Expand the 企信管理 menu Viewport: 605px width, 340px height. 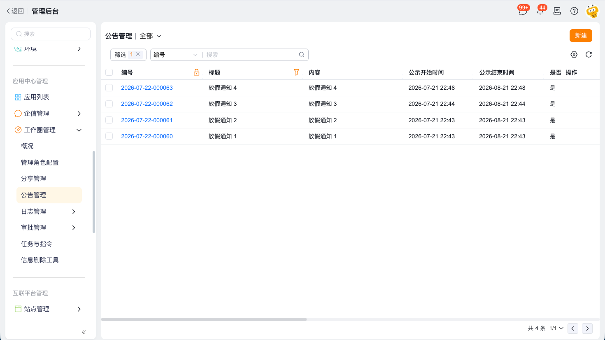79,114
